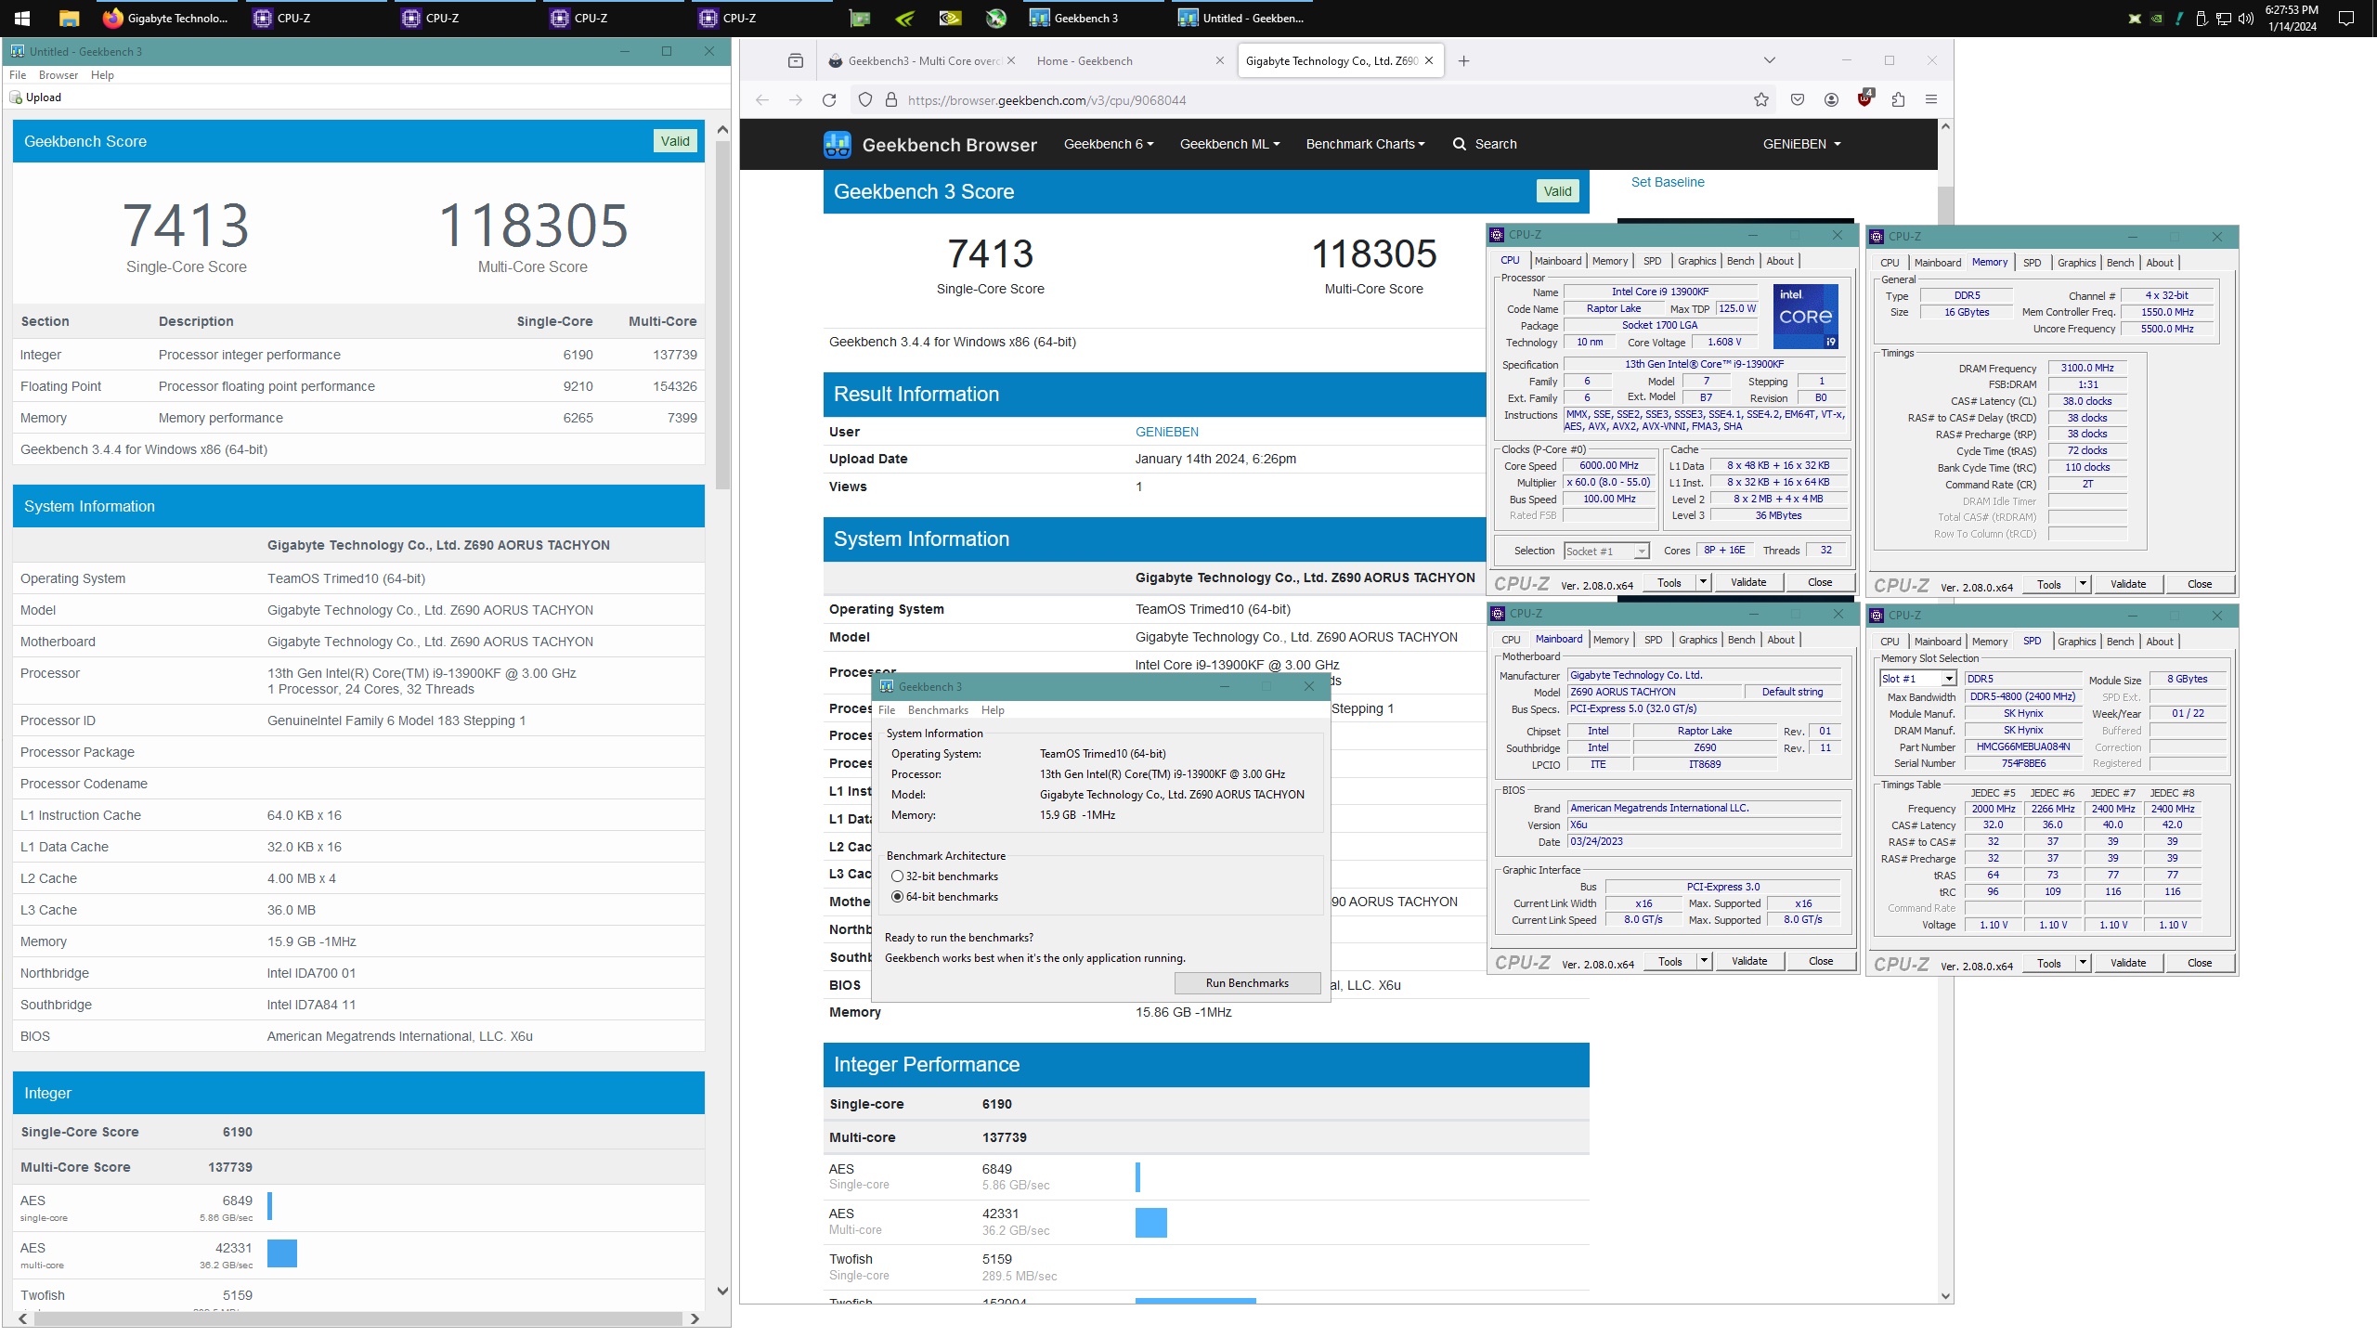Screen dimensions: 2377x1337
Task: Click Tools in CPU-Z Mainboard window
Action: pyautogui.click(x=1669, y=961)
